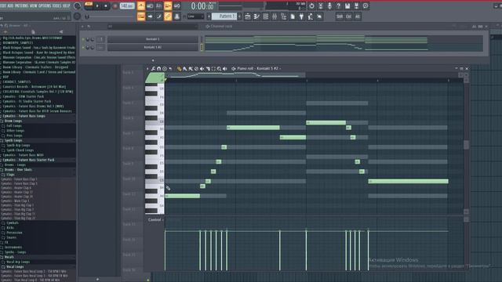Toggle step editing arrow icon
The width and height of the screenshot is (502, 282).
click(150, 16)
